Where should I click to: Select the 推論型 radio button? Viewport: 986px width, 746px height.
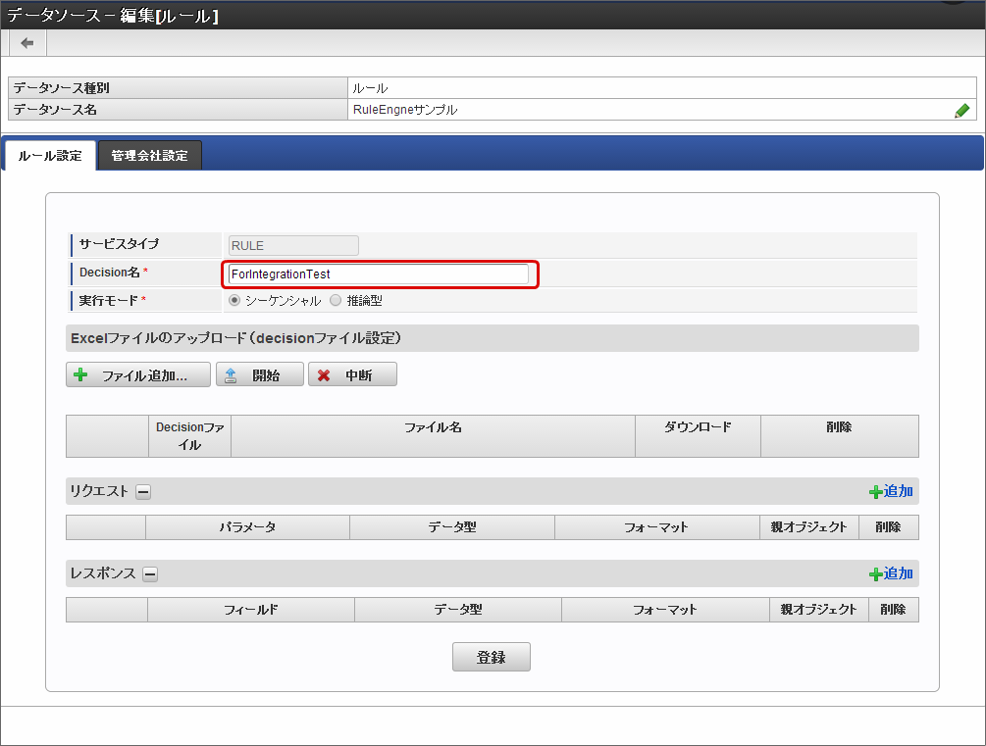tap(336, 300)
